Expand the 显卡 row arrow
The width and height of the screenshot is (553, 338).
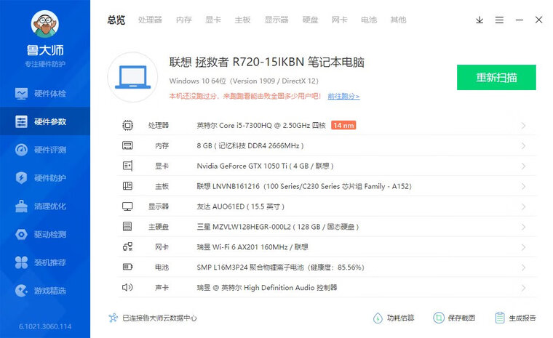(x=523, y=166)
